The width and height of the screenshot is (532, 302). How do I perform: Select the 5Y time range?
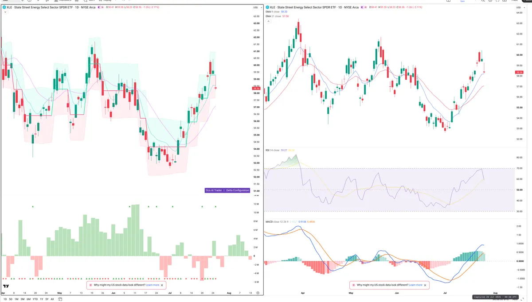pyautogui.click(x=47, y=299)
